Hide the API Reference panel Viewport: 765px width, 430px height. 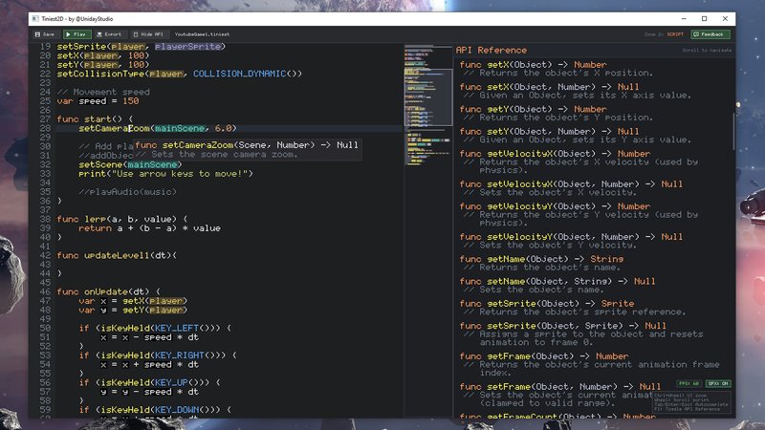148,34
